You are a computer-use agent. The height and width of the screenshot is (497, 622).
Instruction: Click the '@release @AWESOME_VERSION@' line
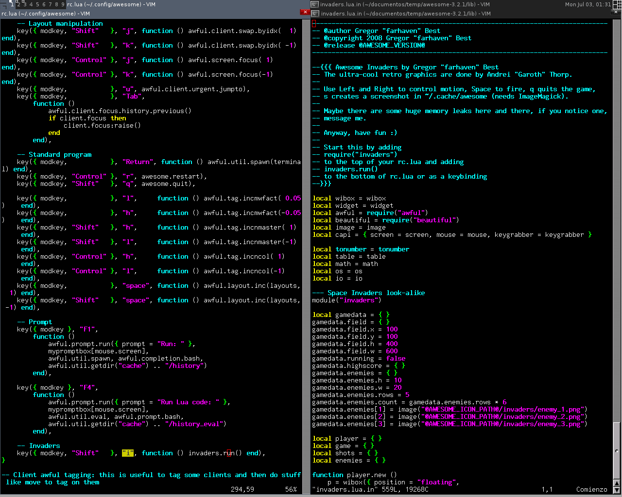tap(368, 45)
